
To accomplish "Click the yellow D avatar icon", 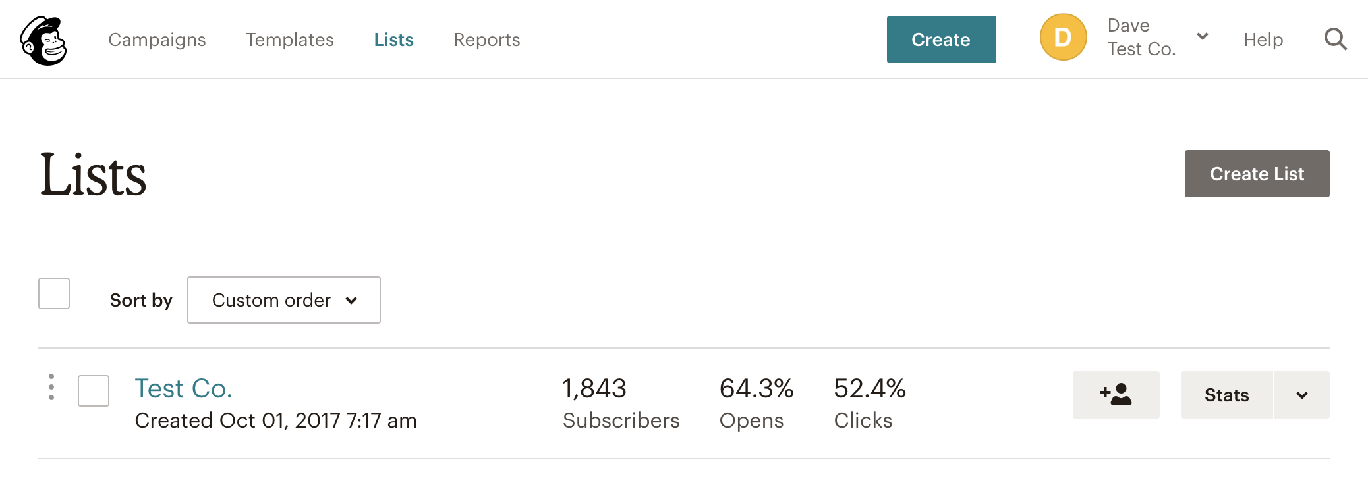I will pos(1063,38).
